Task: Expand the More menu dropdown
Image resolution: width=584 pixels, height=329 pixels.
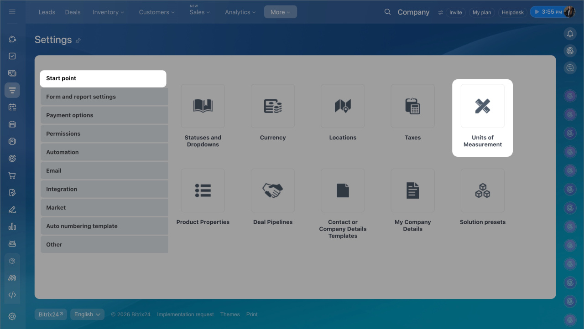Action: point(280,12)
